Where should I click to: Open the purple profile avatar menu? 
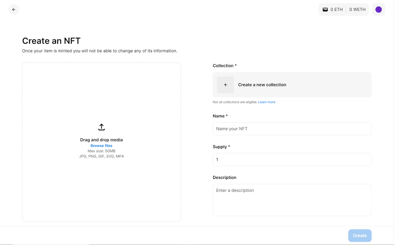378,9
